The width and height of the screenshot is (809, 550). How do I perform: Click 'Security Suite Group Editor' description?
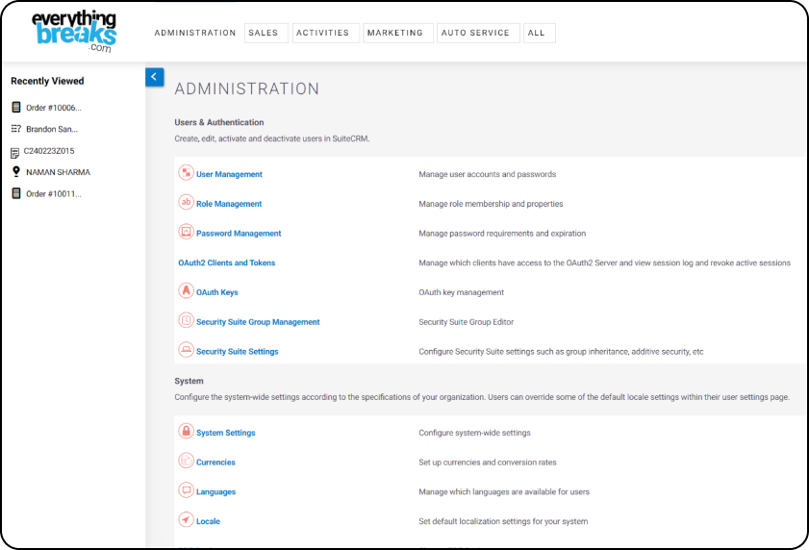(x=466, y=322)
